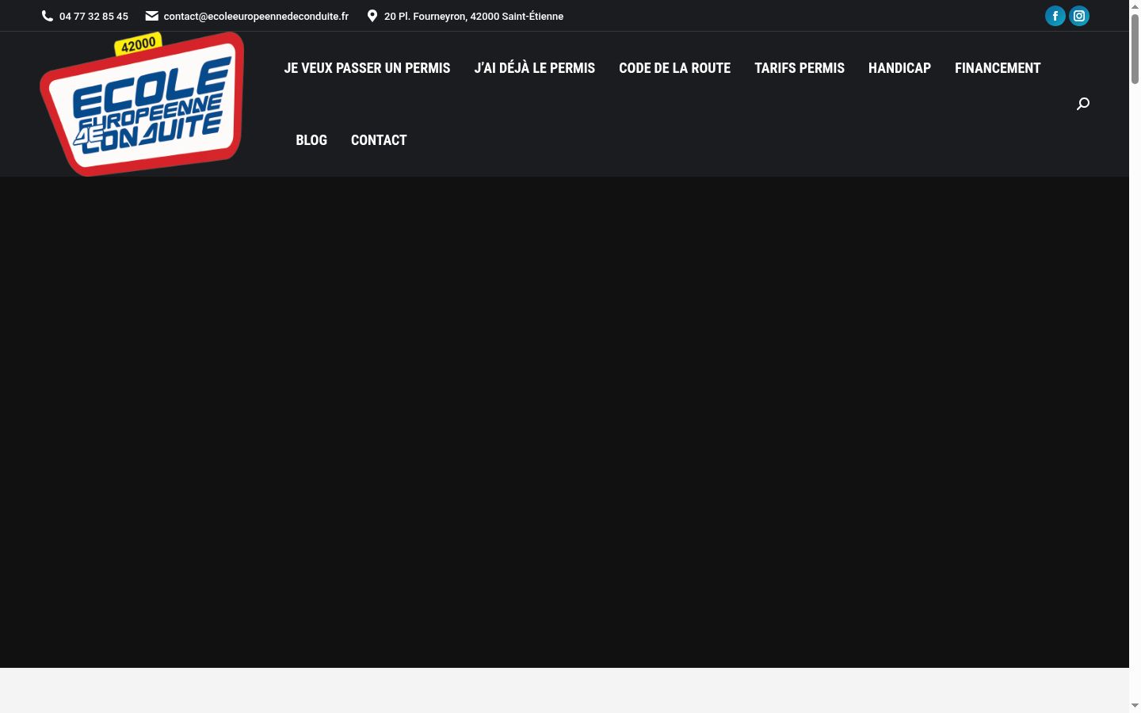Click the map pin location icon
Image resolution: width=1141 pixels, height=713 pixels.
pyautogui.click(x=372, y=16)
